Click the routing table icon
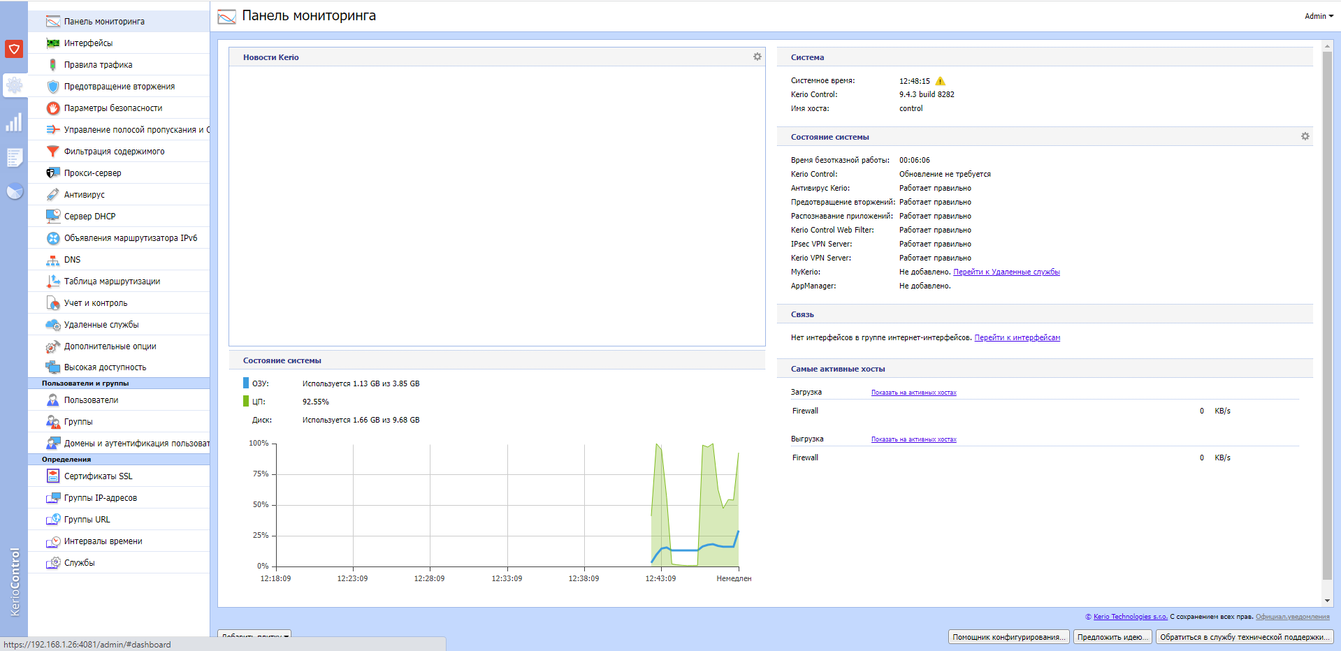1341x651 pixels. tap(52, 281)
